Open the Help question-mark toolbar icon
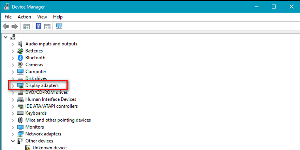This screenshot has height=150, width=300. tap(38, 26)
